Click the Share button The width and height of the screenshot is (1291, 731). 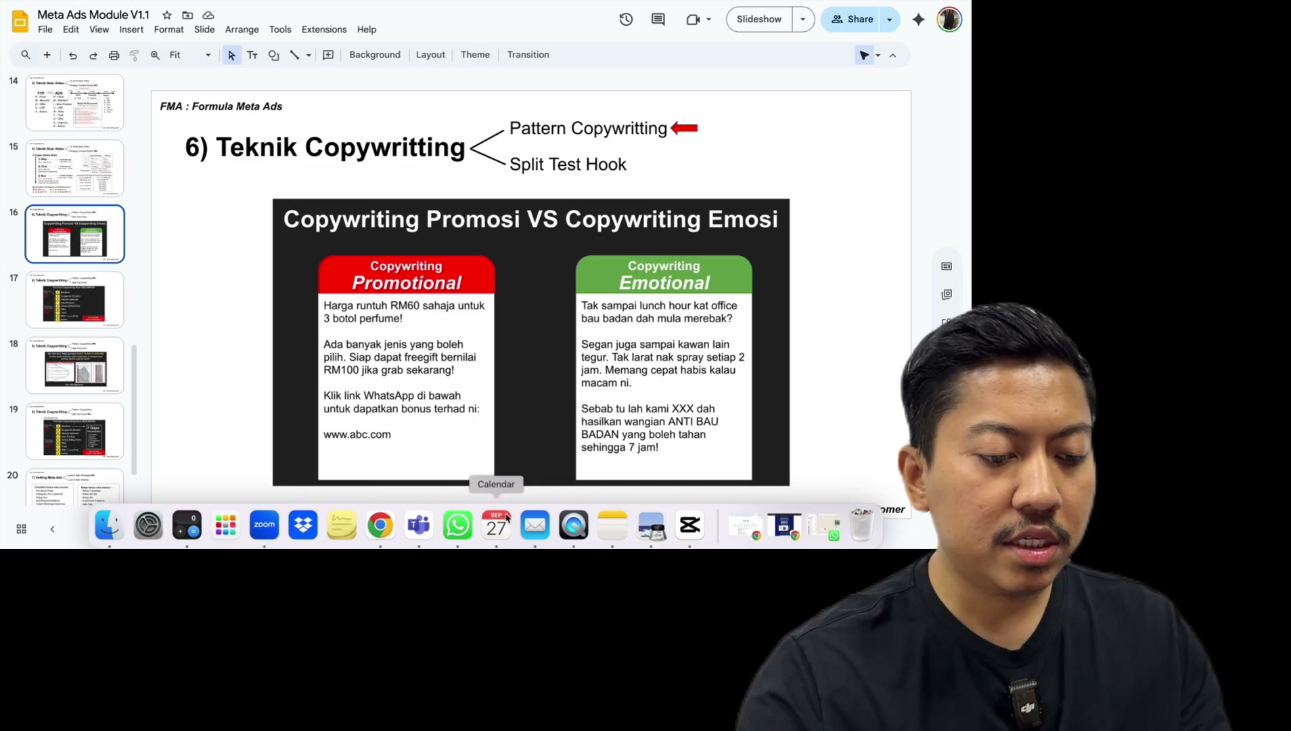tap(851, 20)
